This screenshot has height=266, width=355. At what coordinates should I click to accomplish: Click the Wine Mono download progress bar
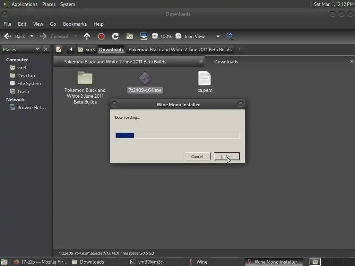click(177, 135)
